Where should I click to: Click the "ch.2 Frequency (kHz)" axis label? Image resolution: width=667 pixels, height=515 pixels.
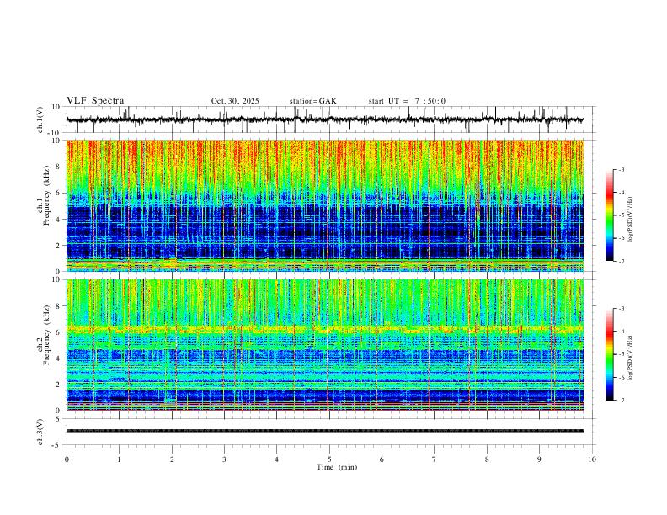point(43,333)
